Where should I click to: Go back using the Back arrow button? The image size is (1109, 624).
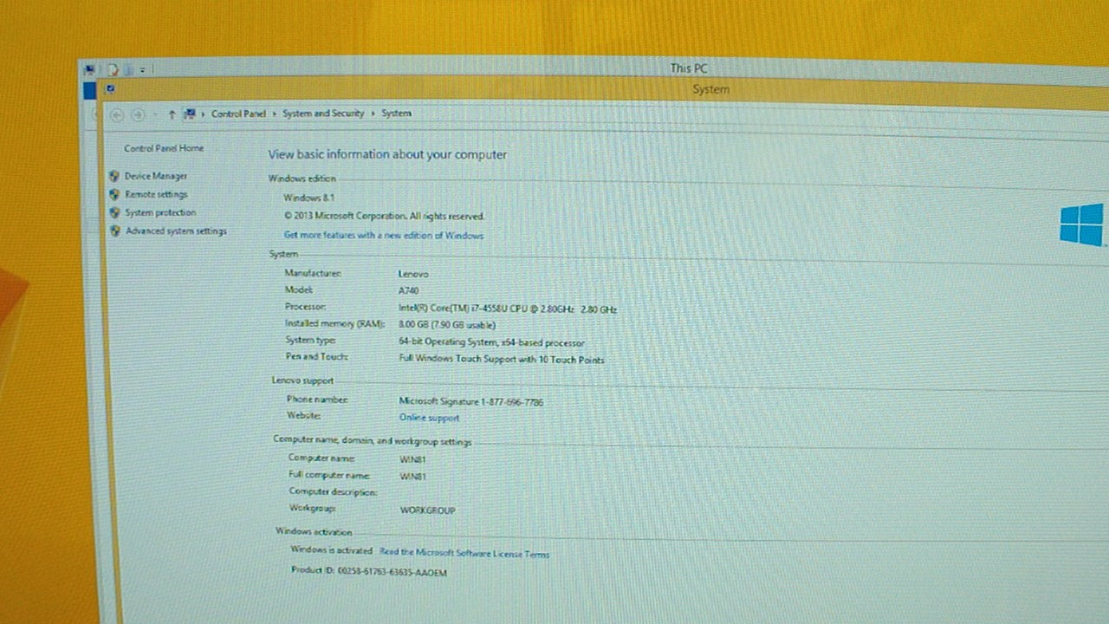pyautogui.click(x=117, y=114)
